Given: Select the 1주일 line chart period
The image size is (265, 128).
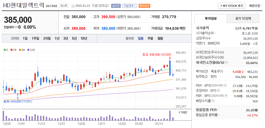Looking at the screenshot, I should [35, 39].
